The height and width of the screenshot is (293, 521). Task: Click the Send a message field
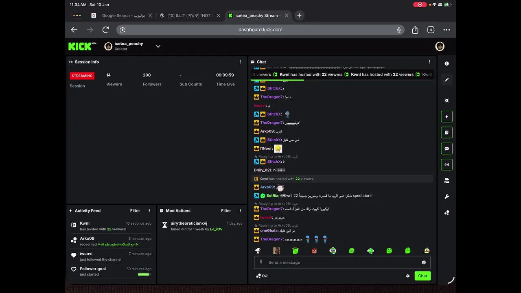pyautogui.click(x=342, y=262)
